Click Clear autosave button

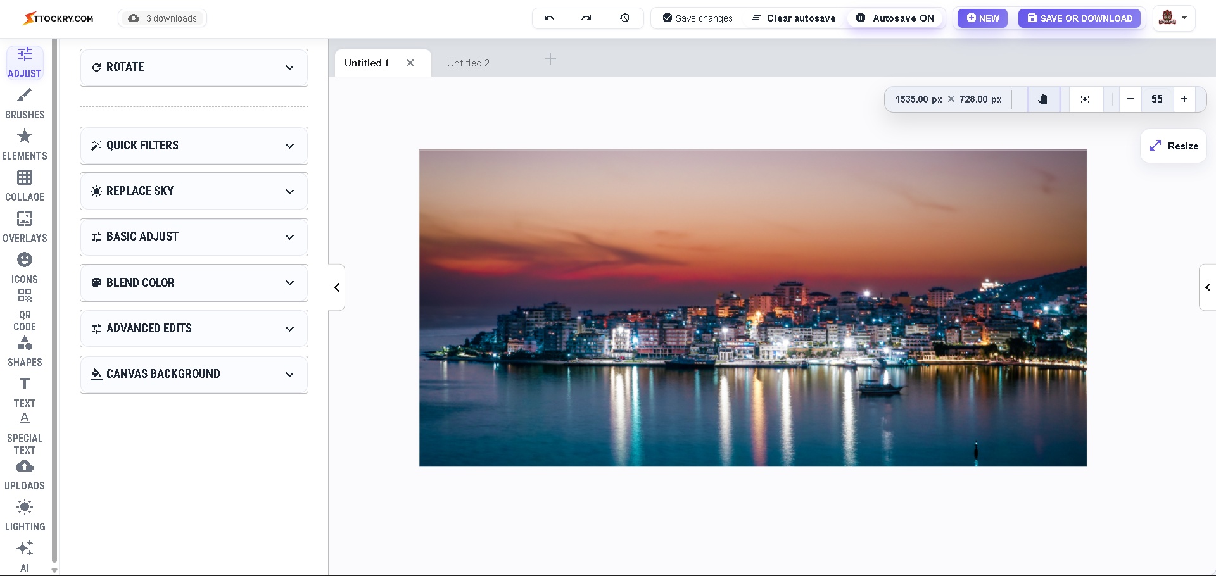pyautogui.click(x=794, y=18)
